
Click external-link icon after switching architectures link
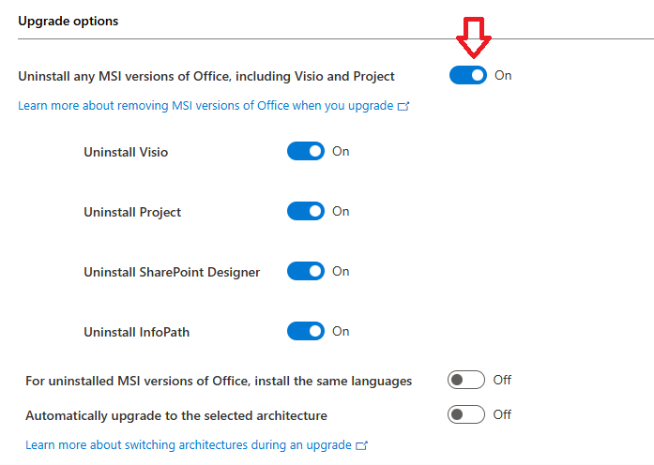[x=362, y=445]
